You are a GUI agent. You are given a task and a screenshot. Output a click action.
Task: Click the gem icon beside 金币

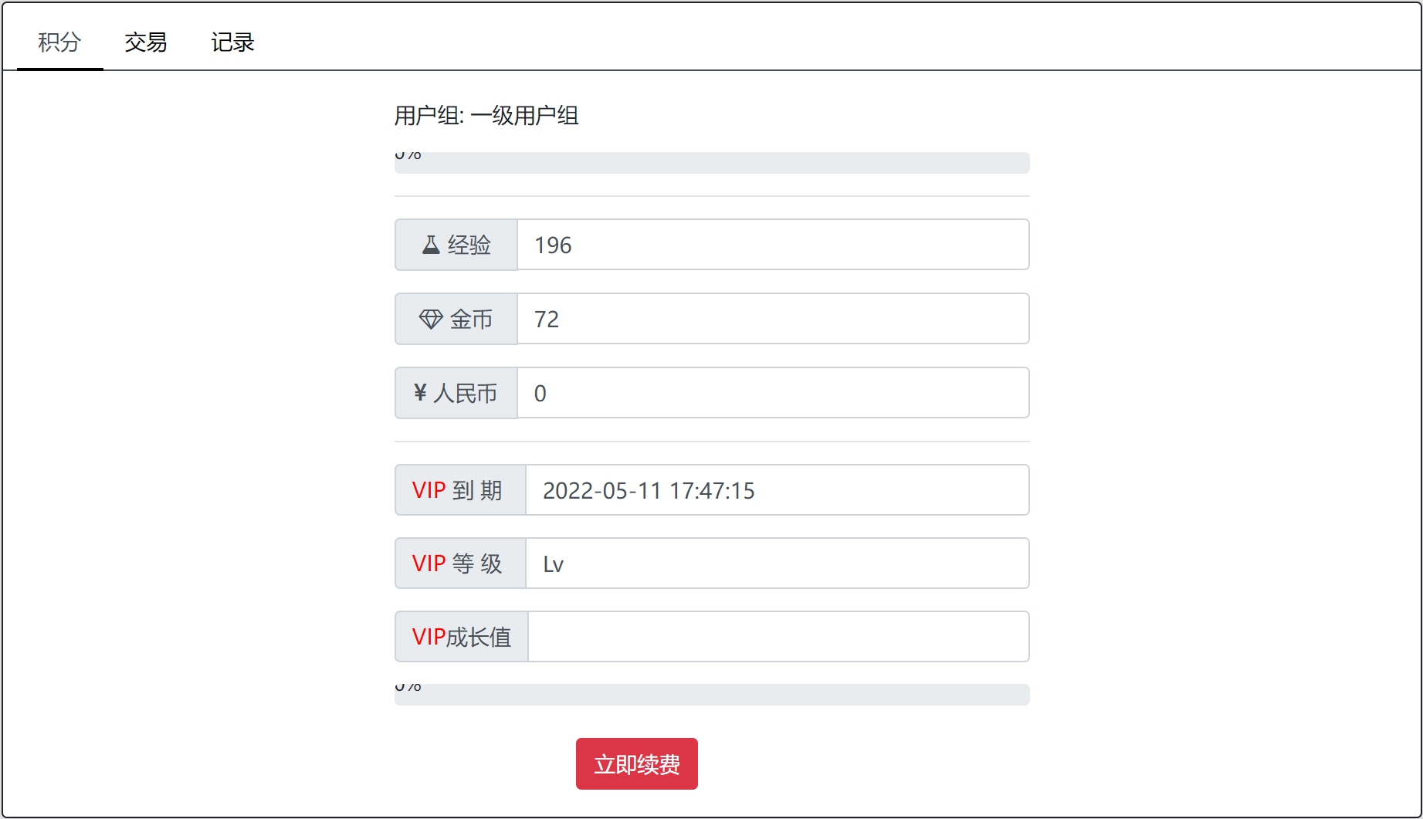coord(431,319)
